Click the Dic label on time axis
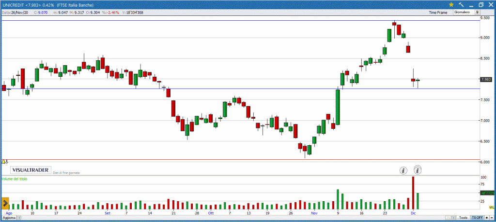 click(413, 213)
